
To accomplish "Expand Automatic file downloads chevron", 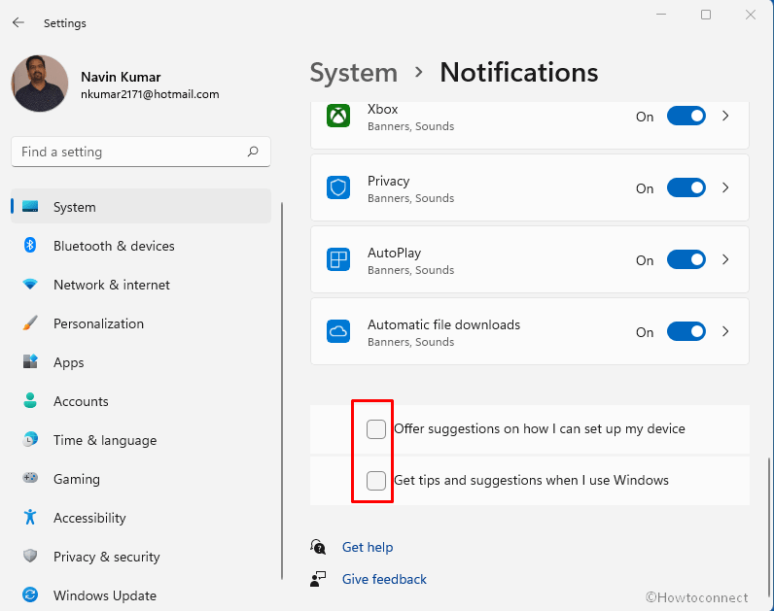I will 725,332.
